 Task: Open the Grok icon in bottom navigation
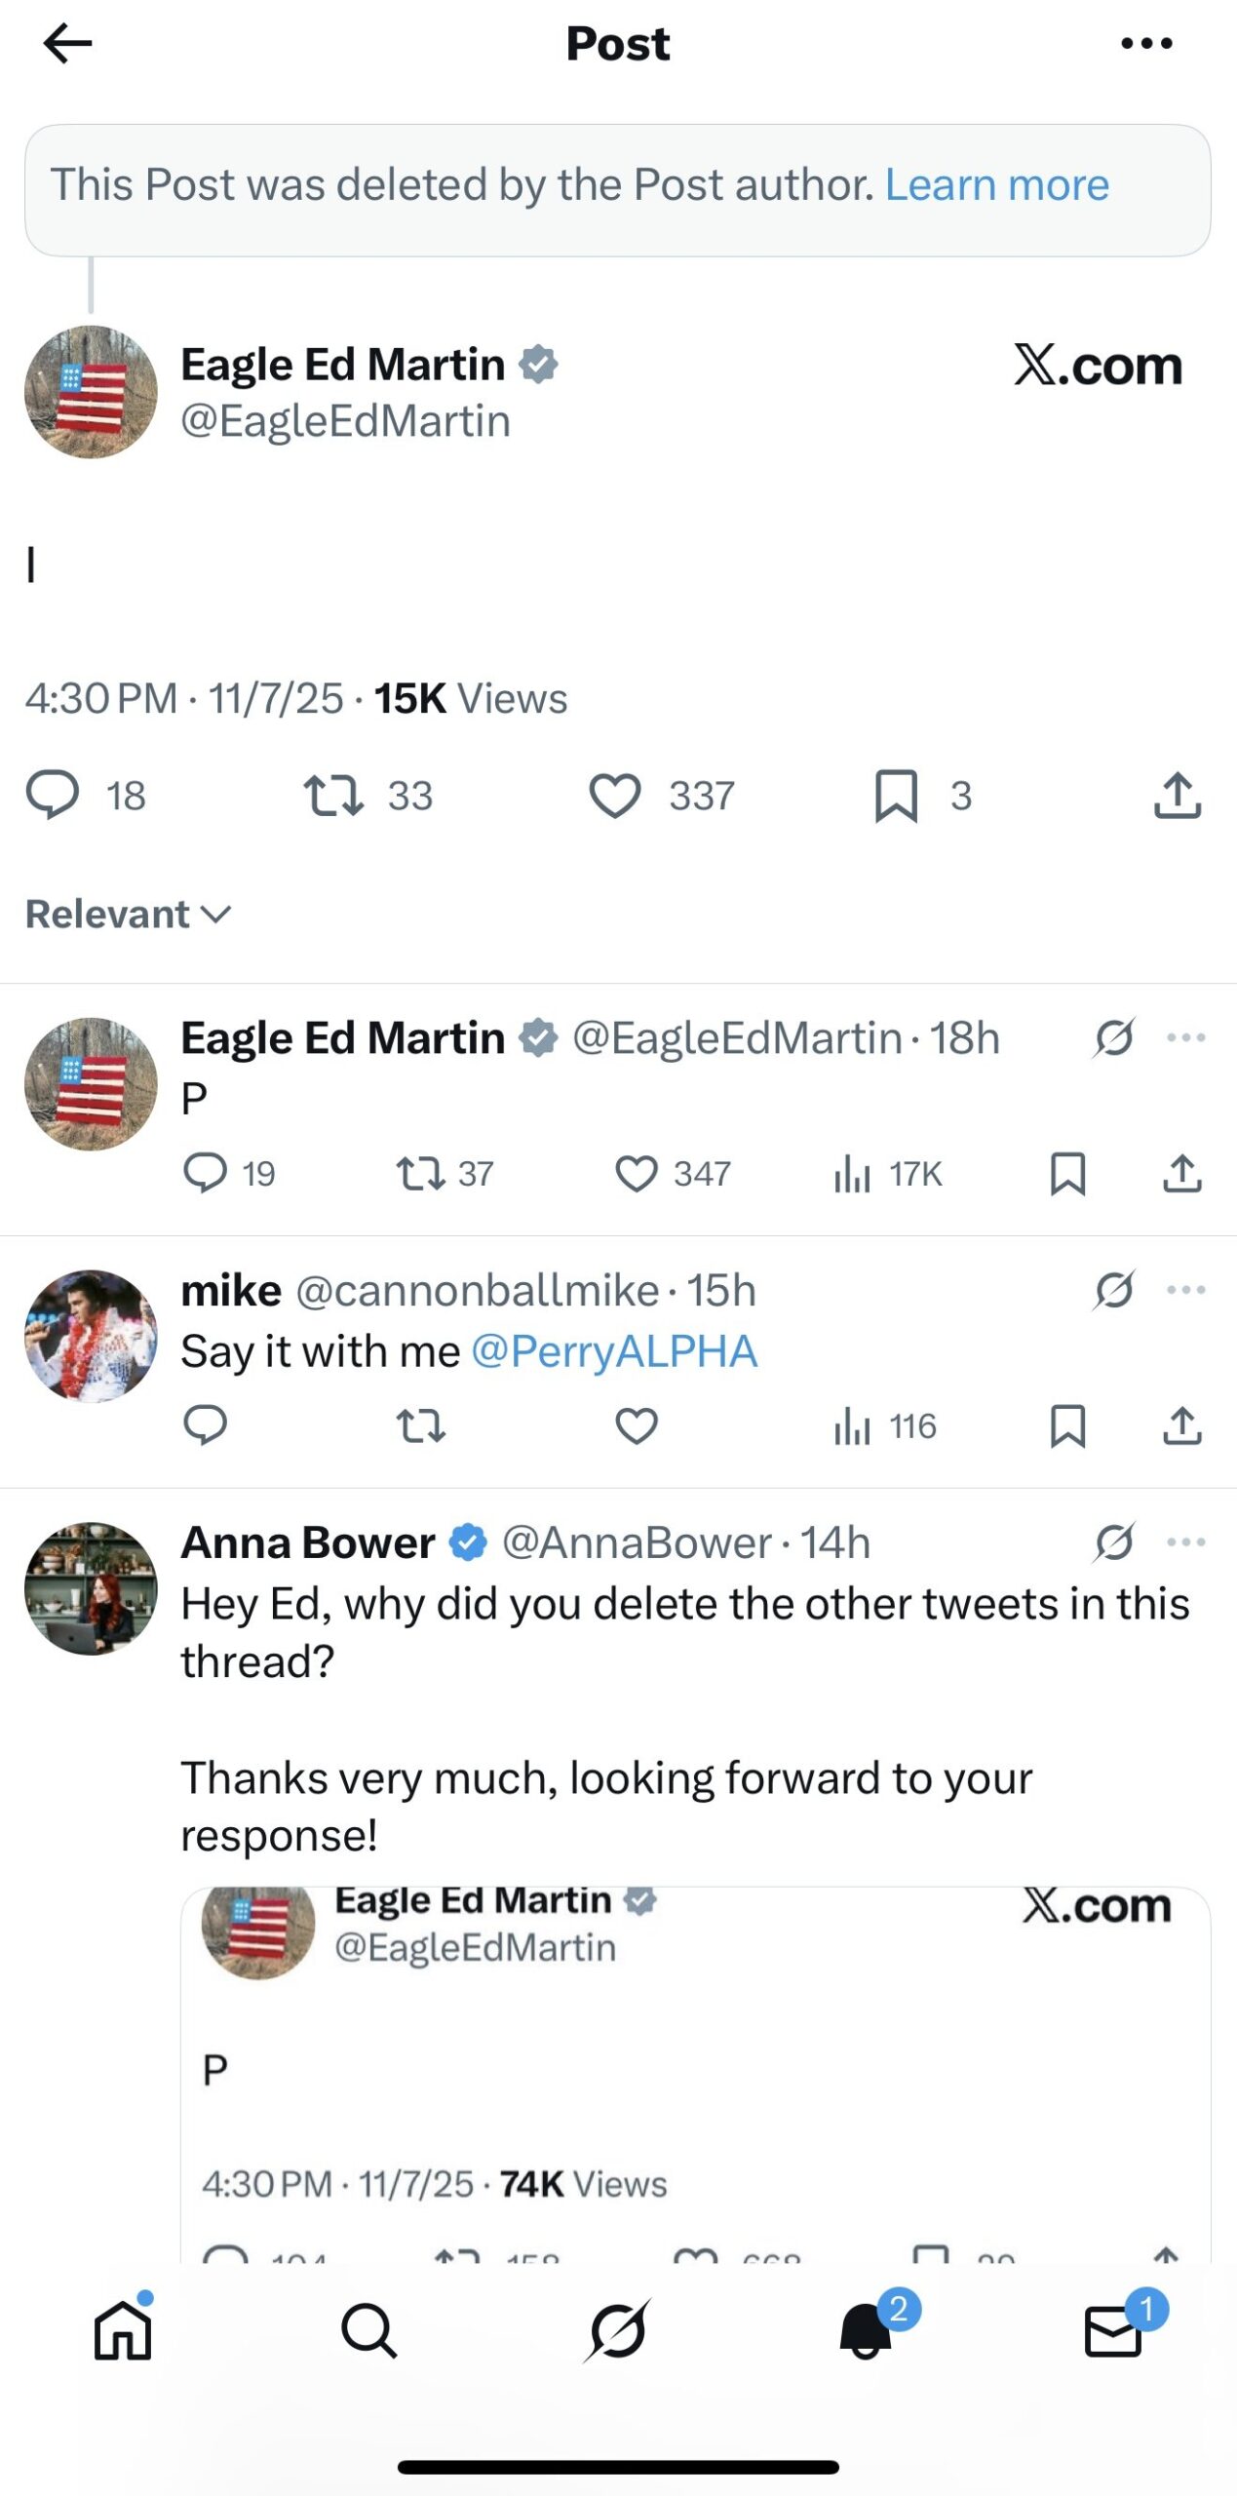618,2335
